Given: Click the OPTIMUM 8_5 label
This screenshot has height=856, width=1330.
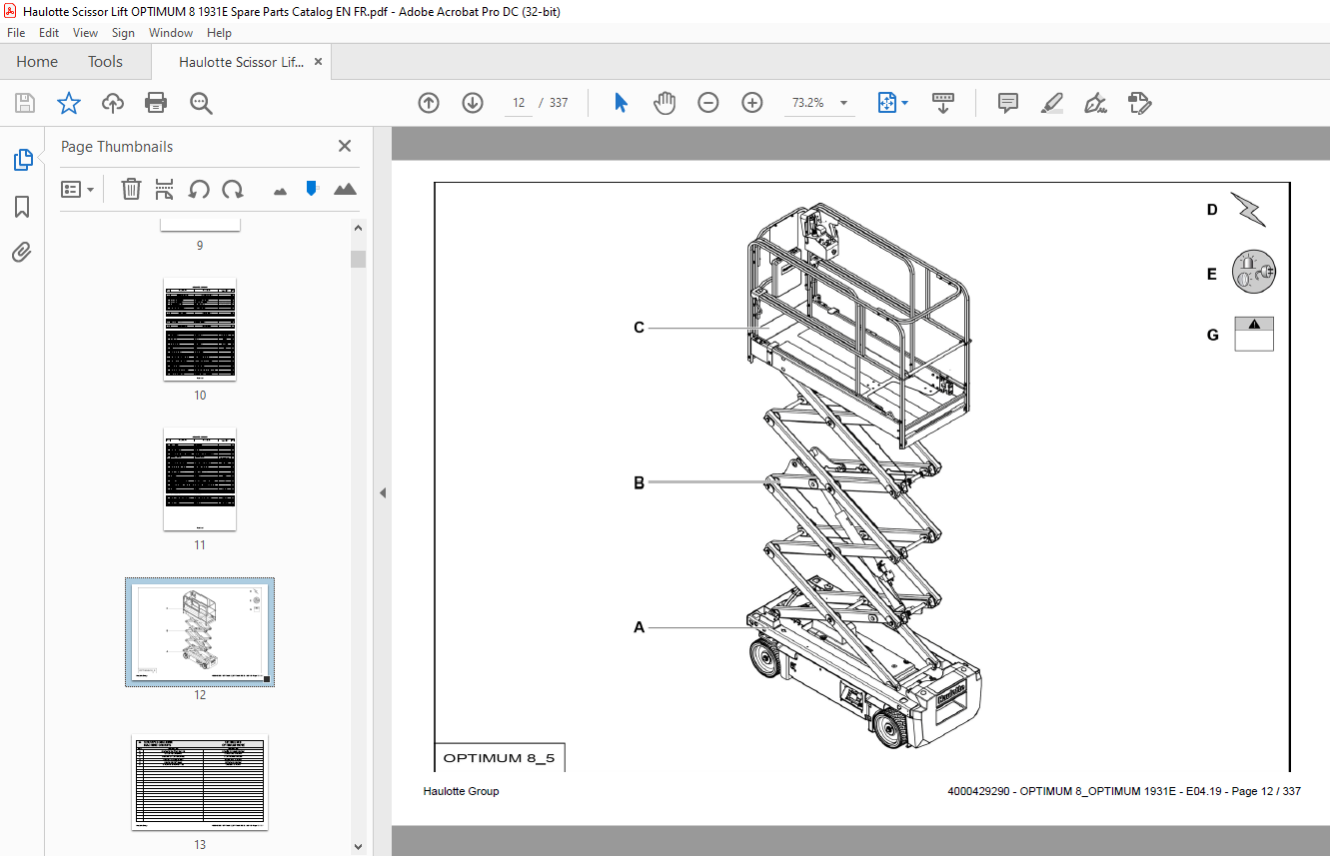Looking at the screenshot, I should coord(498,758).
